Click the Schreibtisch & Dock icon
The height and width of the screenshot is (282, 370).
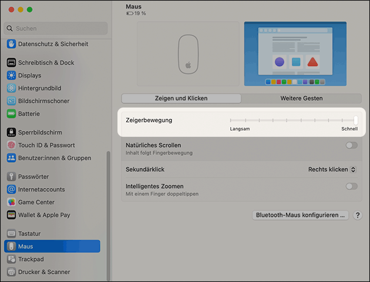point(11,63)
